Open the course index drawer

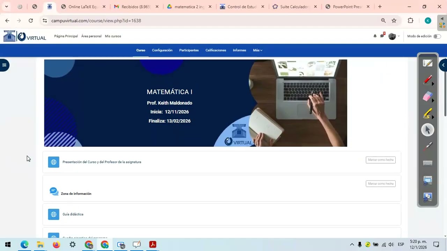pyautogui.click(x=4, y=65)
